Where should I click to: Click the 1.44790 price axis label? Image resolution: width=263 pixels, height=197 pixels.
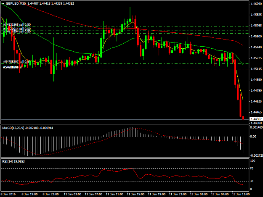[256, 91]
